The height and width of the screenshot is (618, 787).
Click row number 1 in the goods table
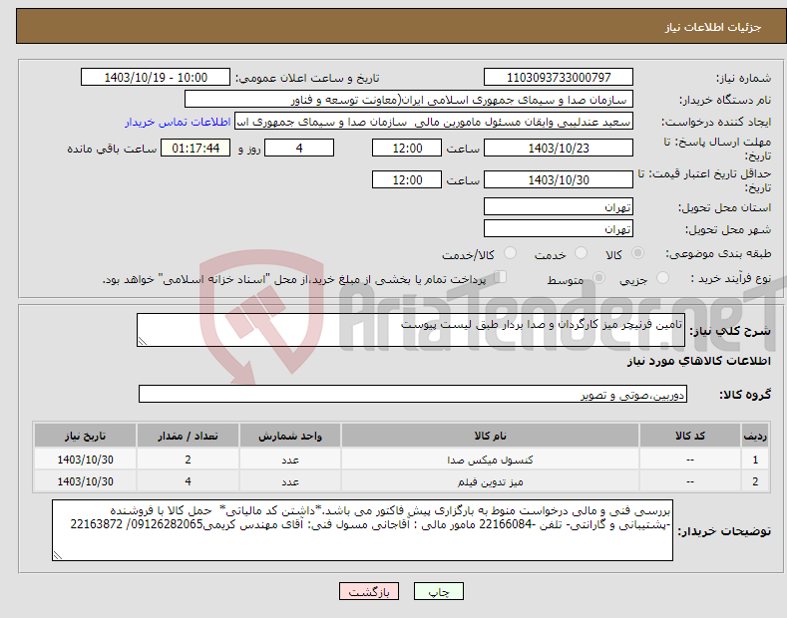pos(755,460)
